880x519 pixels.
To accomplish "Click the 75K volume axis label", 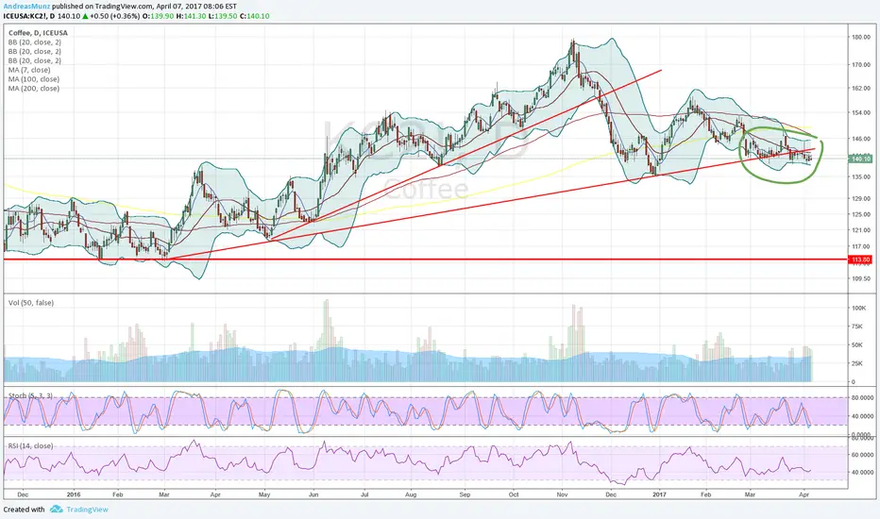I will click(857, 326).
